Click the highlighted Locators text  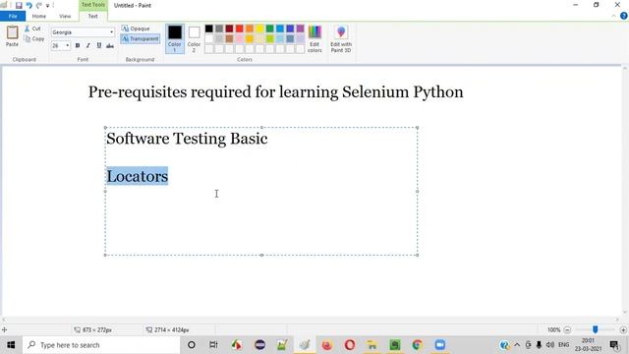coord(138,176)
